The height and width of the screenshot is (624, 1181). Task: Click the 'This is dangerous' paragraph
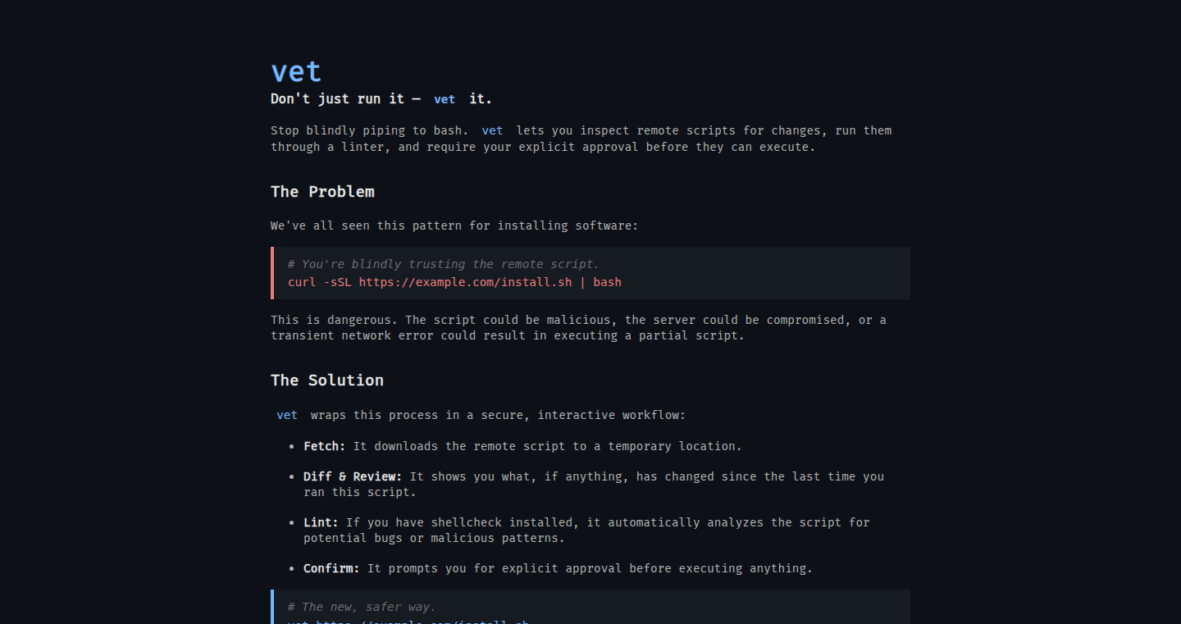click(578, 328)
